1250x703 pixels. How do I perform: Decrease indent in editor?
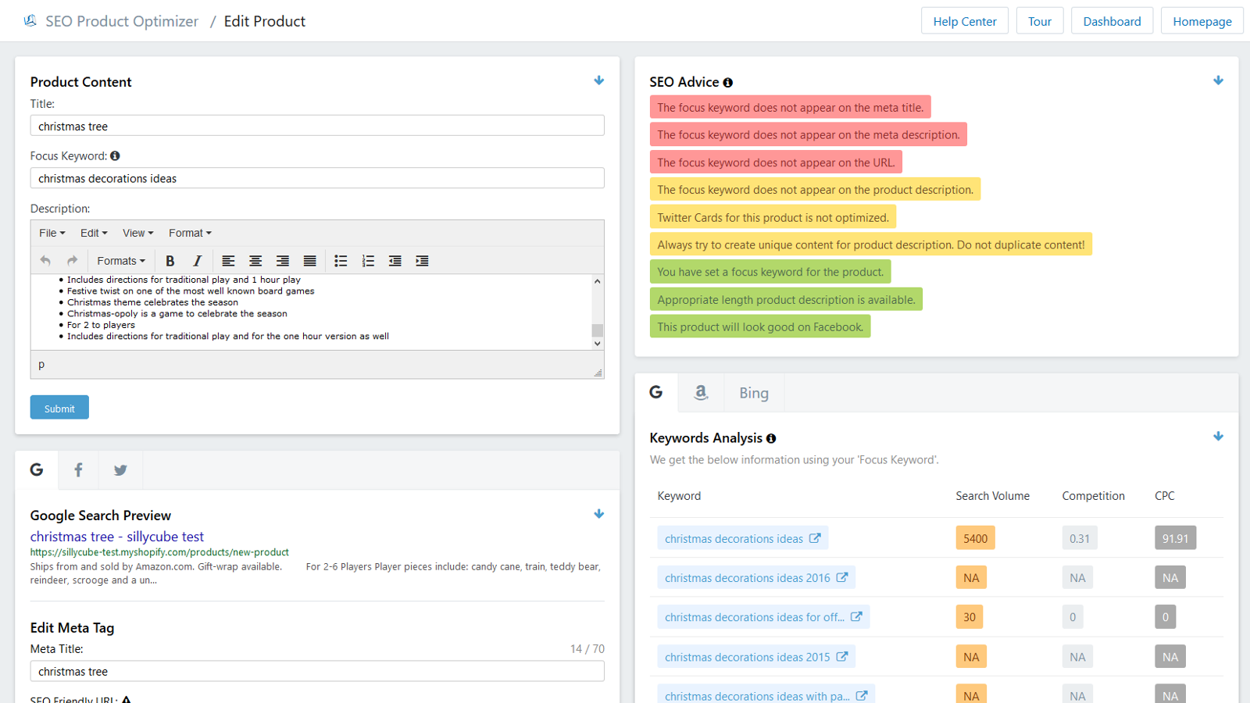395,261
